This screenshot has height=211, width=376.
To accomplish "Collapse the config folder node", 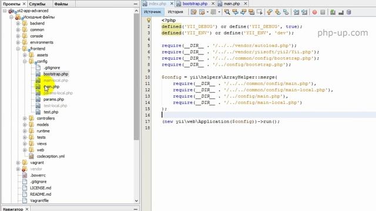I will tap(25, 62).
